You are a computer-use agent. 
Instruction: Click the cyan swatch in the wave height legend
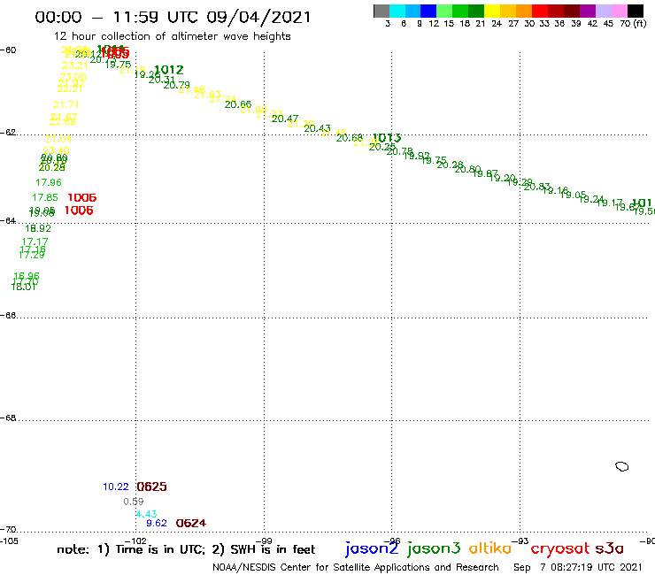tap(397, 11)
